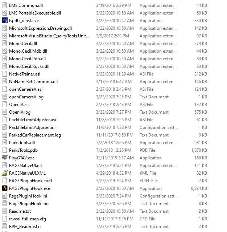The height and width of the screenshot is (232, 227).
Task: Select date 4/29/2018 4:32 PM
Action: tap(113, 173)
